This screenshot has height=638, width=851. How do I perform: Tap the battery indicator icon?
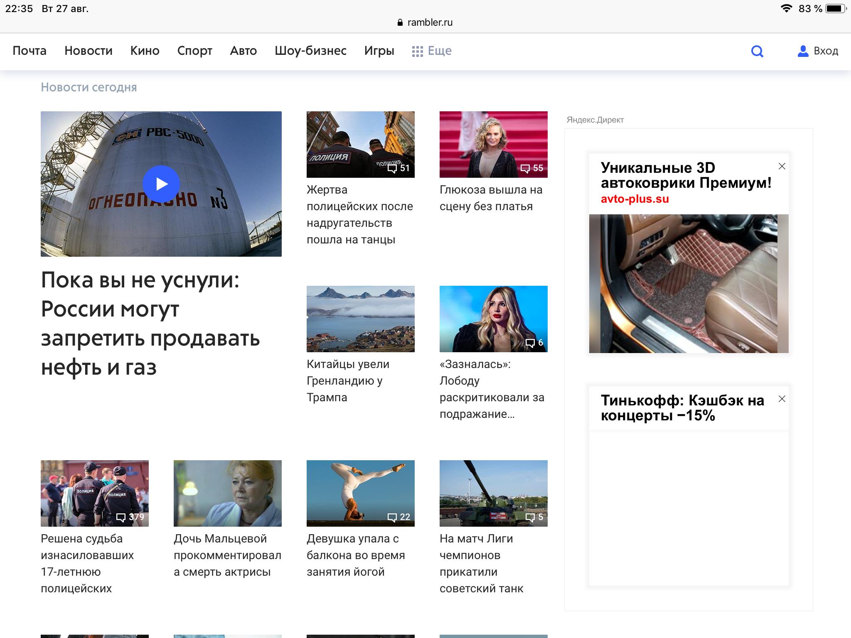tap(836, 8)
